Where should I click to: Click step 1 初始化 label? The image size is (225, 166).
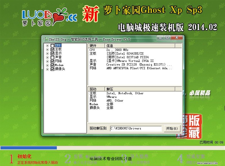click(24, 156)
